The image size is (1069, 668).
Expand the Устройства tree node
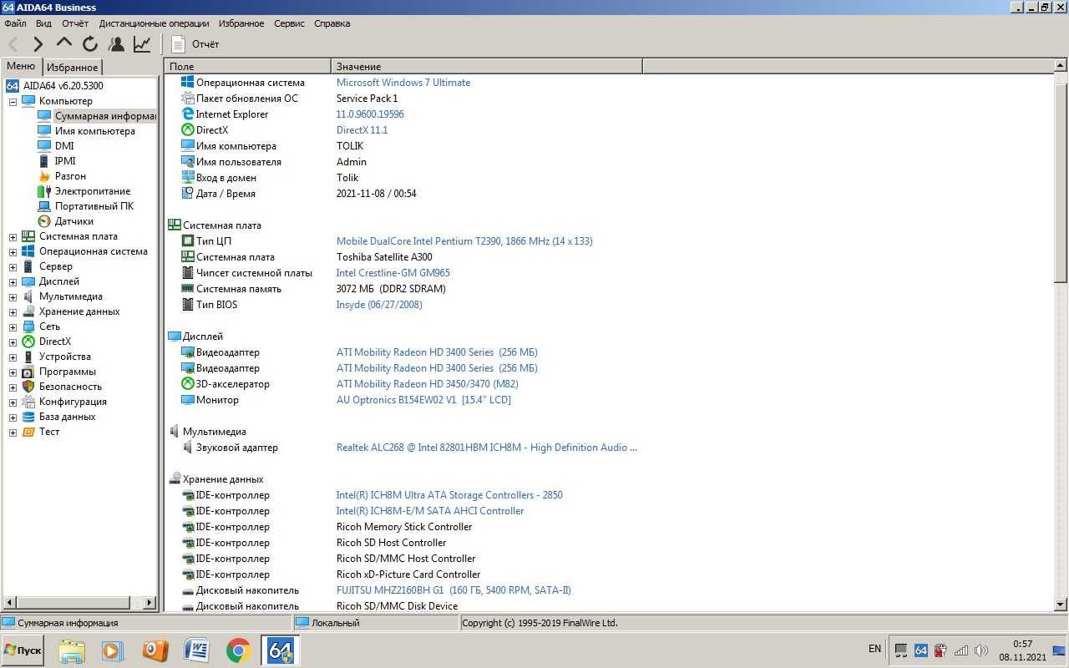click(13, 357)
